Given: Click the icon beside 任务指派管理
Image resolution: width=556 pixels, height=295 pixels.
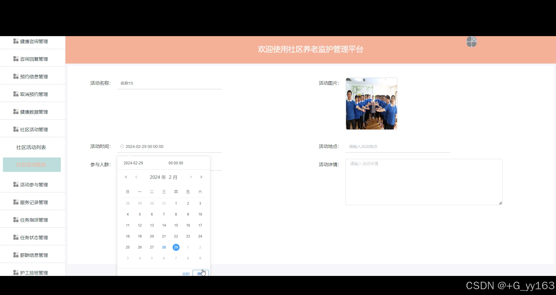Looking at the screenshot, I should [x=16, y=220].
